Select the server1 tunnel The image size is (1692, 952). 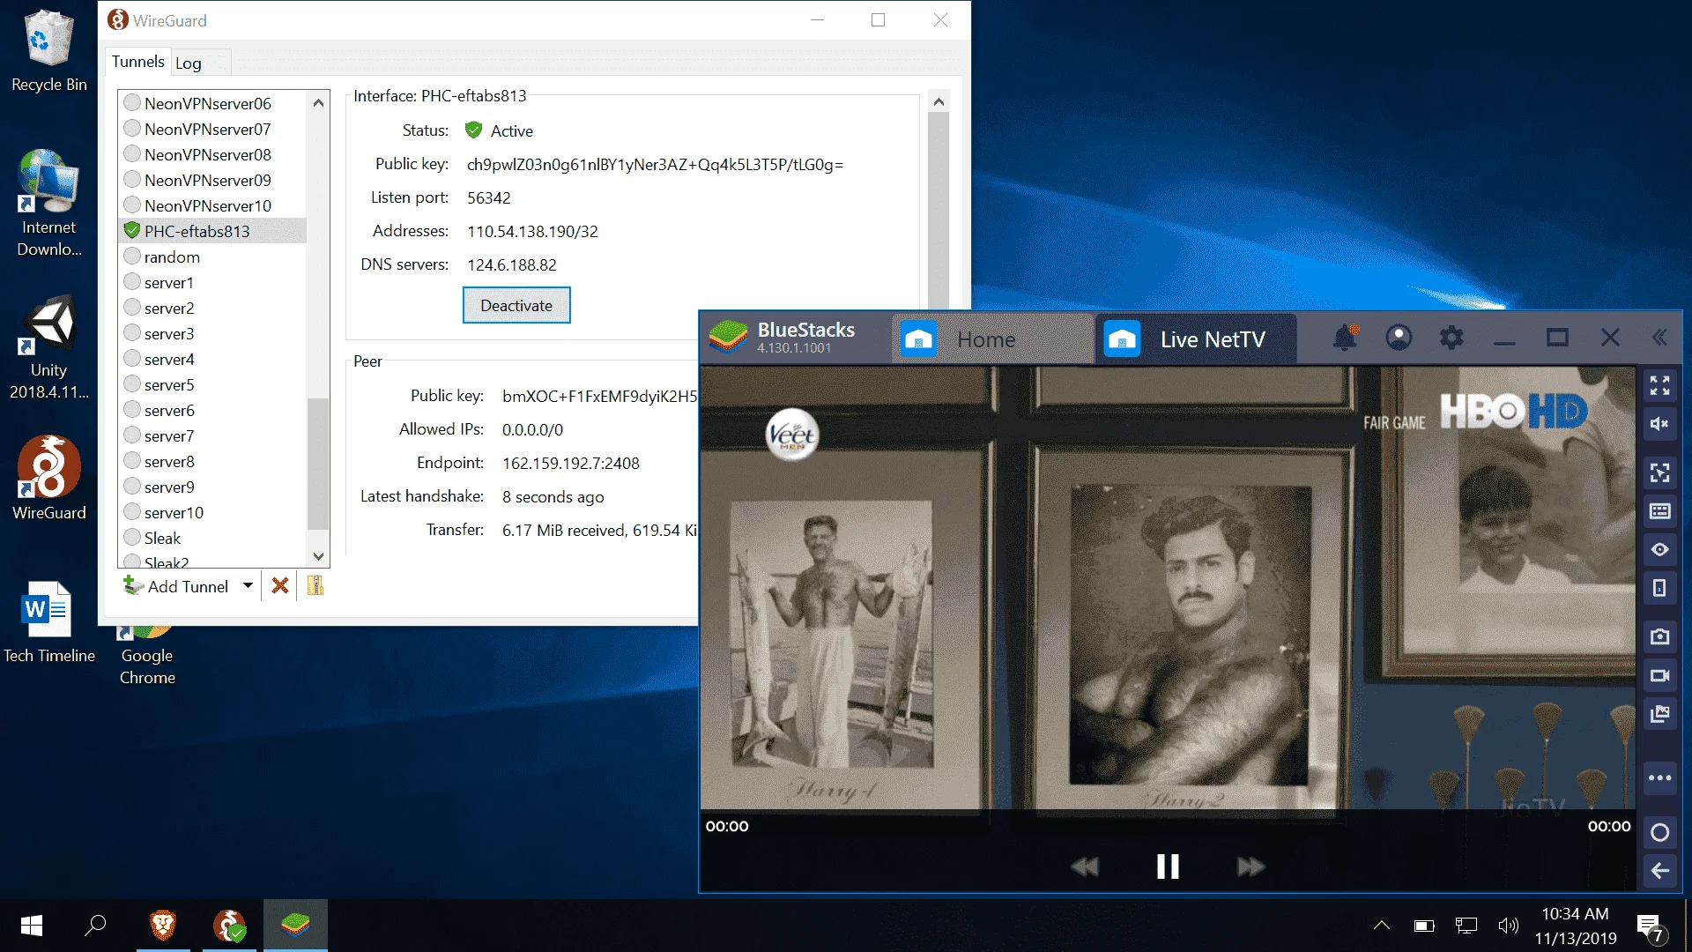(x=212, y=283)
